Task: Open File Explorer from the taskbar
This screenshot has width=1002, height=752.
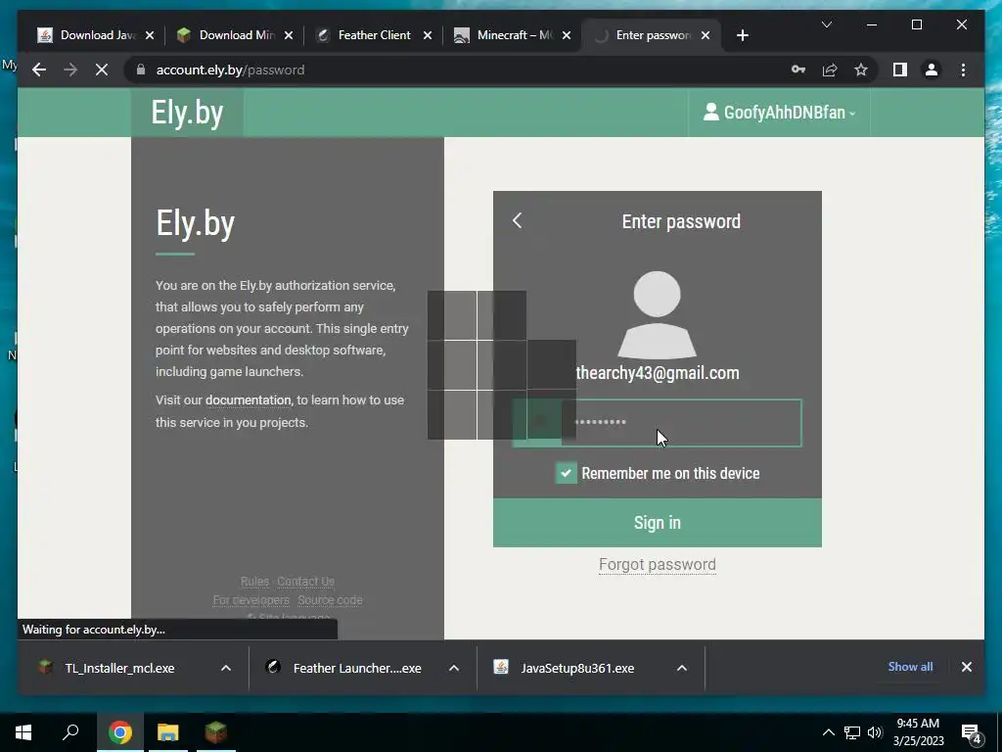Action: coord(167,732)
